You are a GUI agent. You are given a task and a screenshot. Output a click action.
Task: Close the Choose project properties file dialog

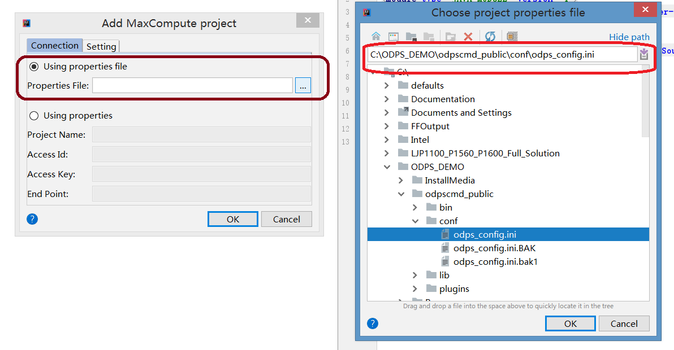[645, 10]
